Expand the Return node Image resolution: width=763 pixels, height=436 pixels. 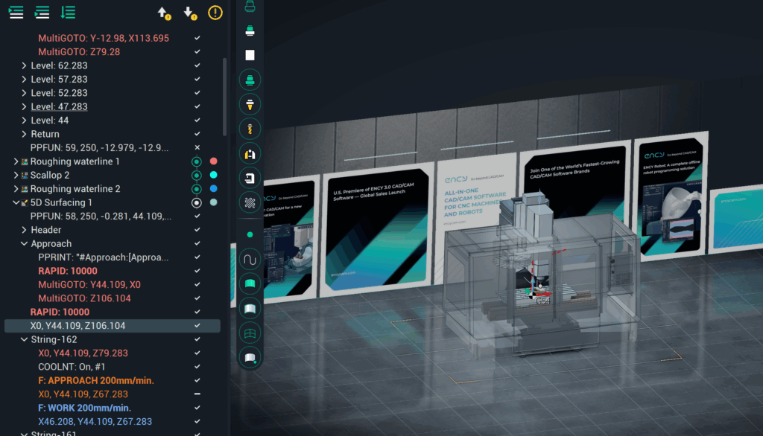click(24, 134)
